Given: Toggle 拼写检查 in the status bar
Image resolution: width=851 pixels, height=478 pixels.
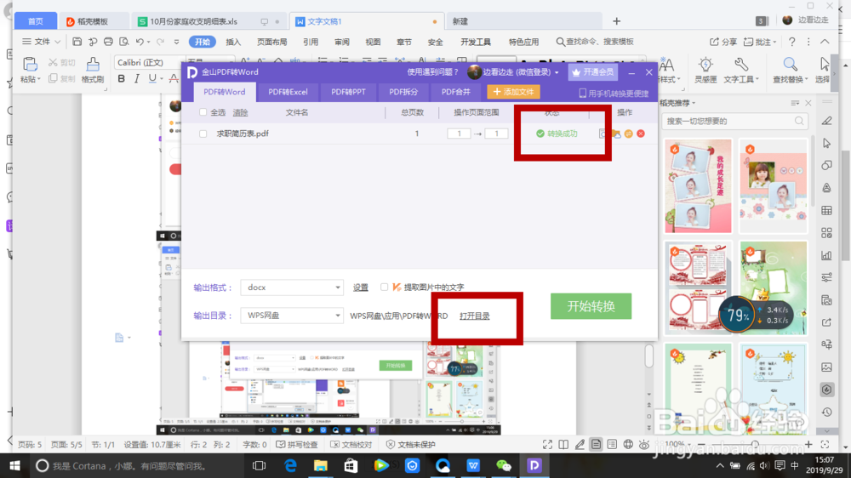Looking at the screenshot, I should (x=297, y=444).
